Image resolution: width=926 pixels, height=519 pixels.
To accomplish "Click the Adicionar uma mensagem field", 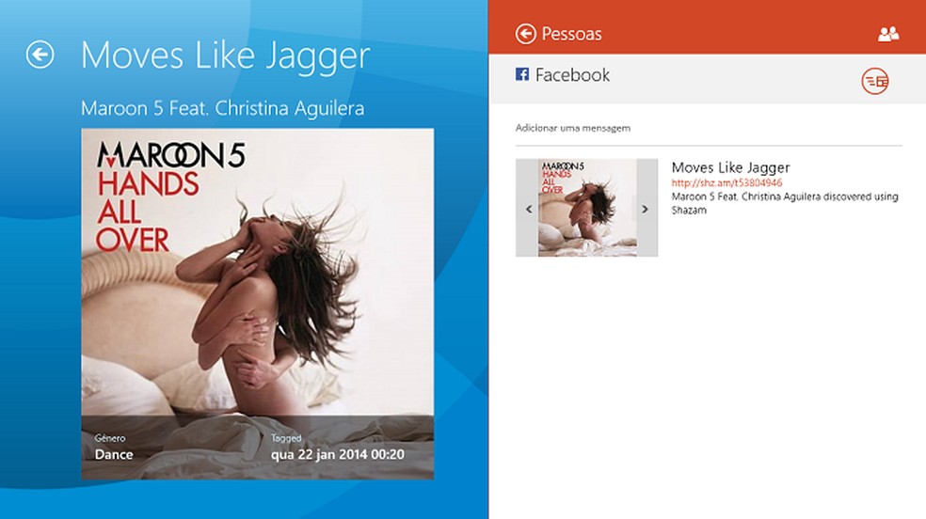I will 709,129.
